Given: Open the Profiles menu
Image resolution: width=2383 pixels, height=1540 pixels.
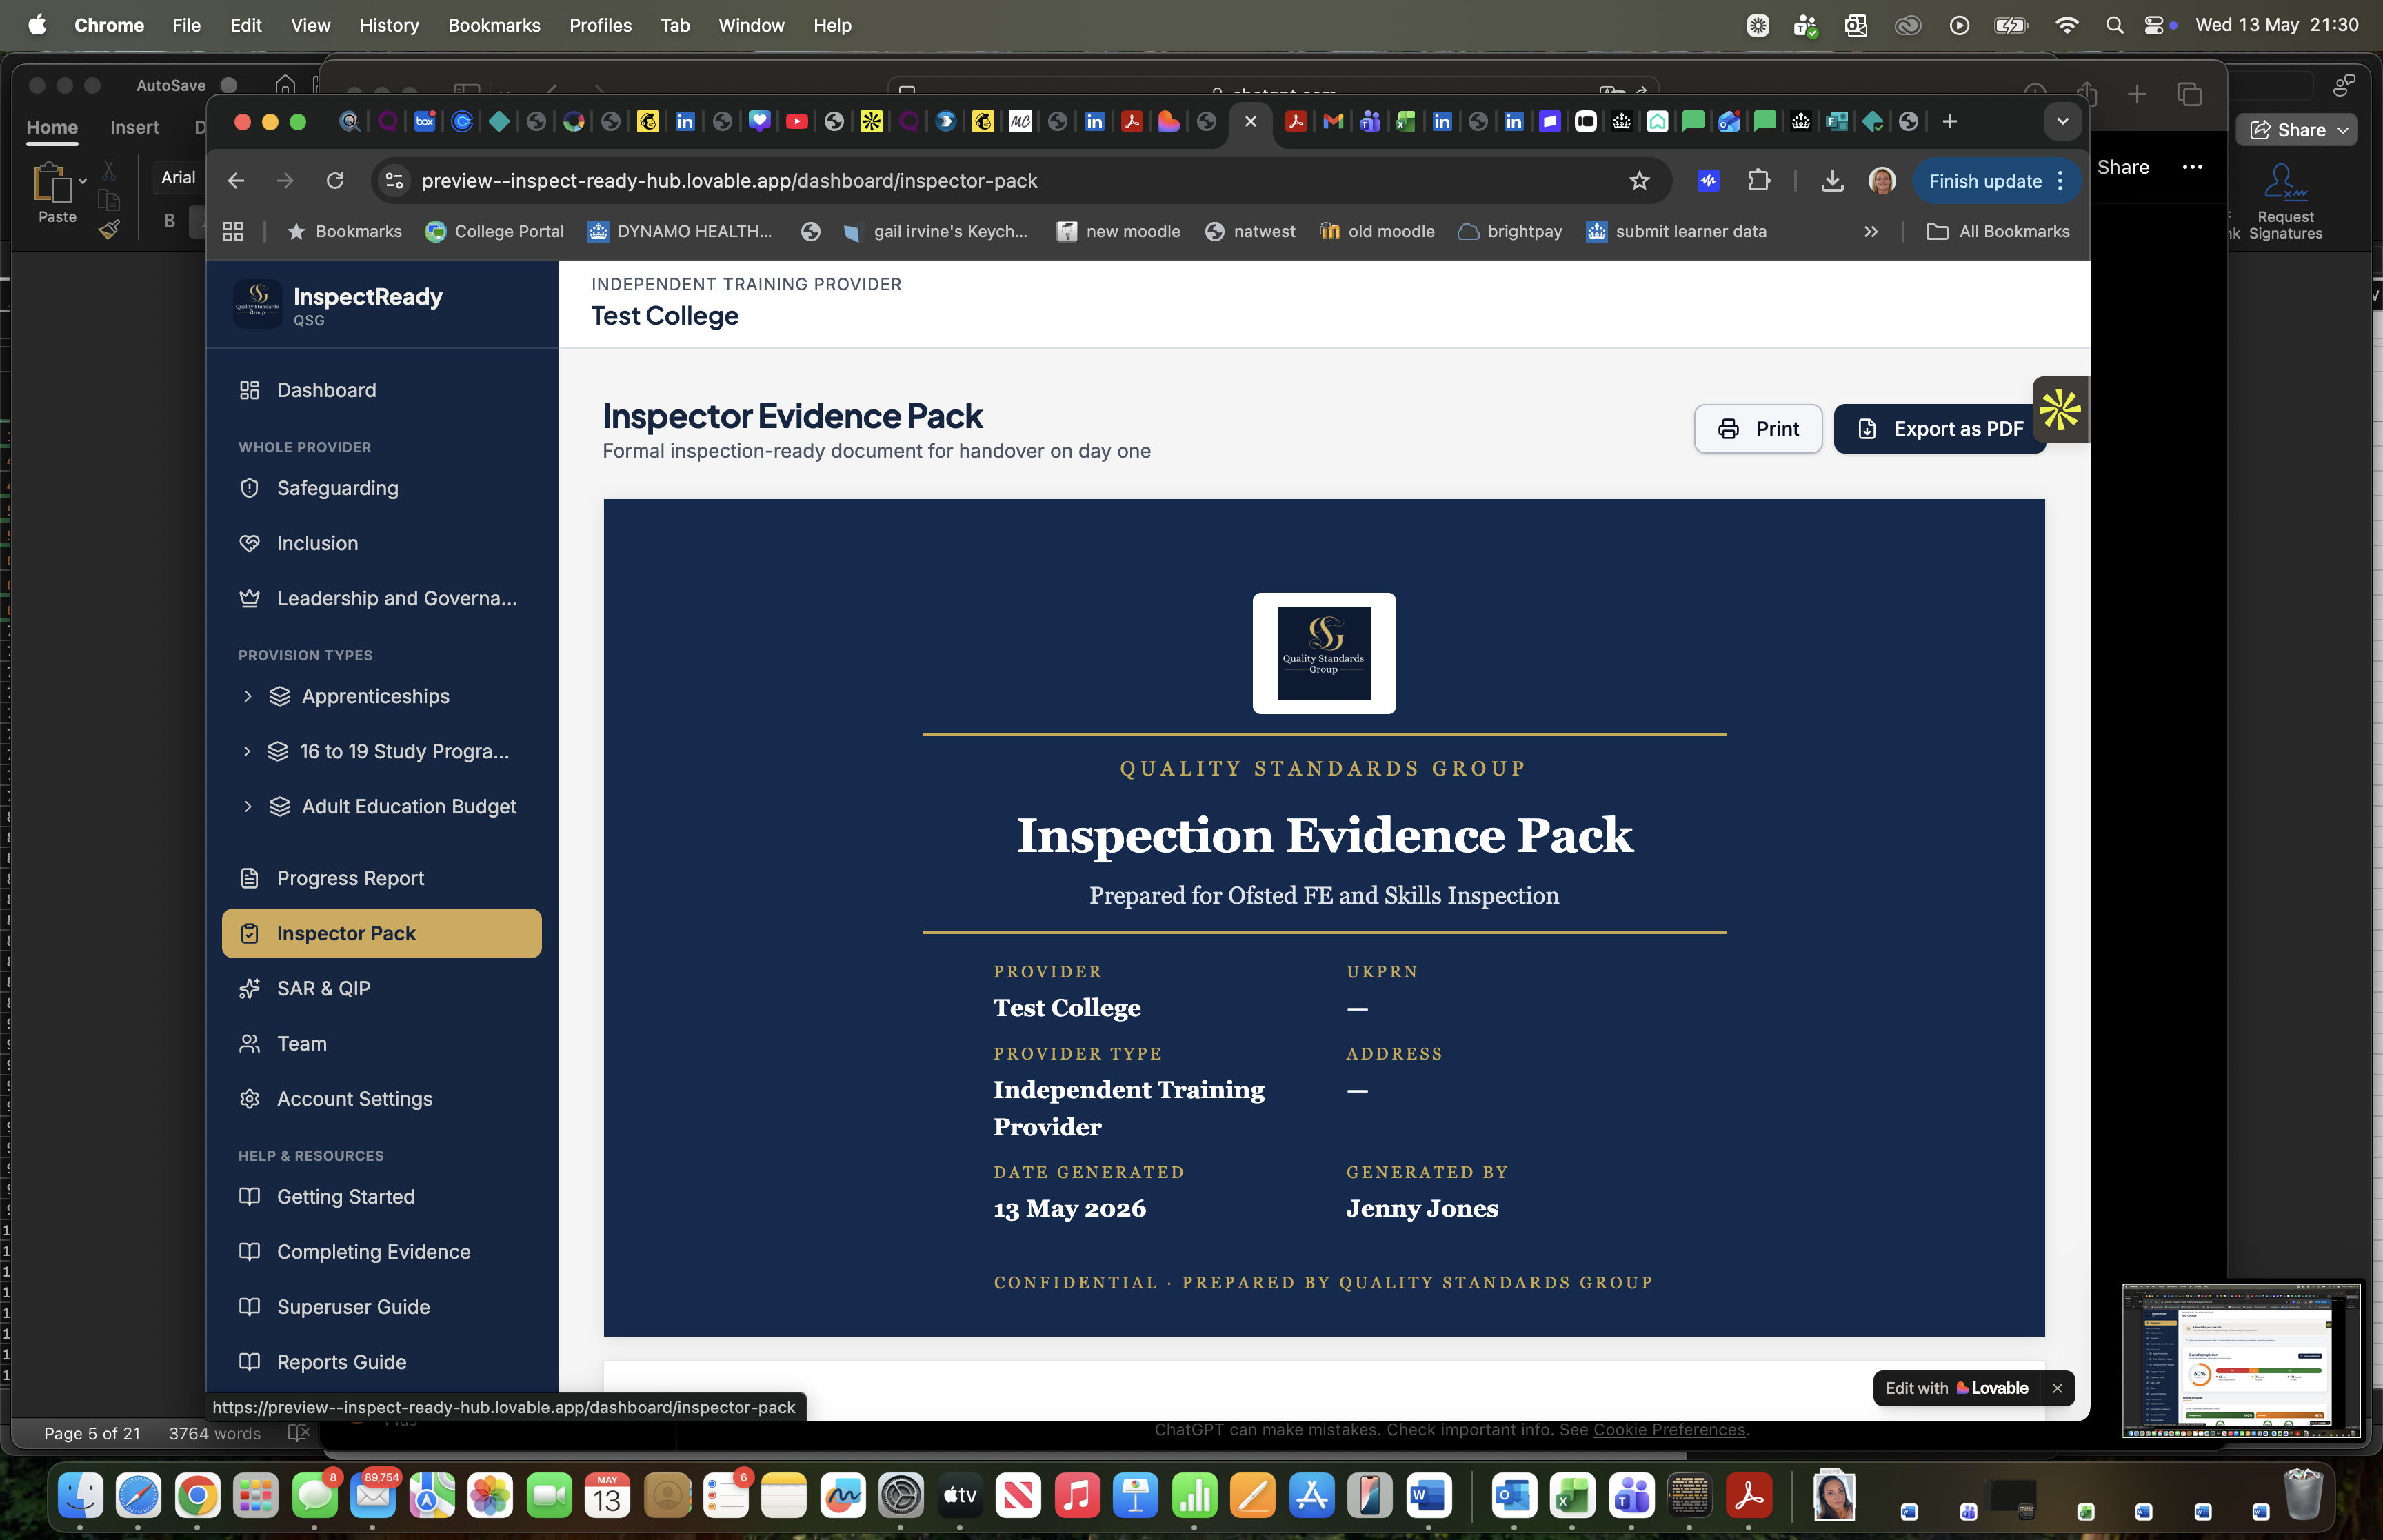Looking at the screenshot, I should click(x=600, y=25).
